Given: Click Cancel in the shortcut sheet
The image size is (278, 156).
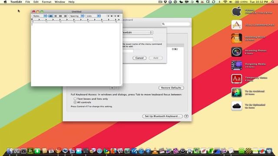Looking at the screenshot, I should pos(139,58).
